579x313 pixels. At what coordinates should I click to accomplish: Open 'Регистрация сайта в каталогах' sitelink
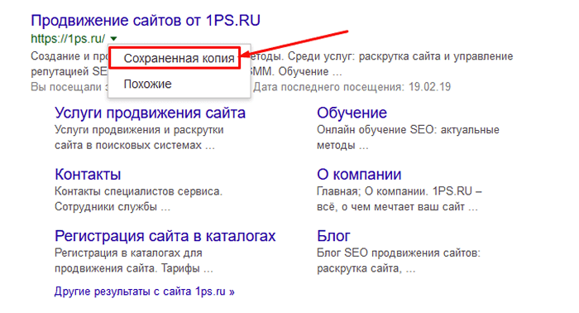pos(165,236)
